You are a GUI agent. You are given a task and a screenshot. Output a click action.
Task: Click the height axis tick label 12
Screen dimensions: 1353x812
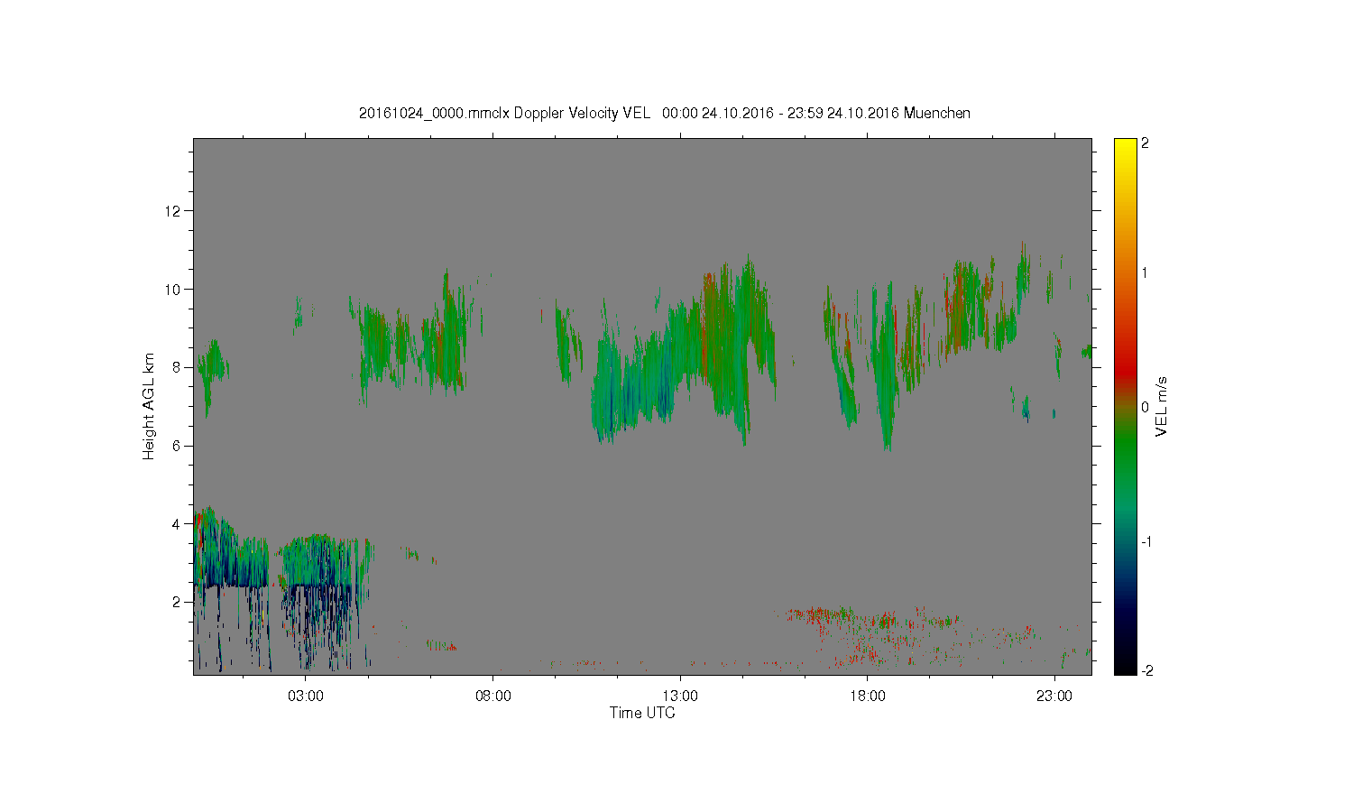point(173,211)
